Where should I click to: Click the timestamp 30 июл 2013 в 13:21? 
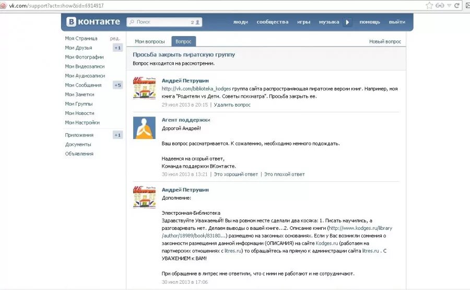[x=185, y=174]
